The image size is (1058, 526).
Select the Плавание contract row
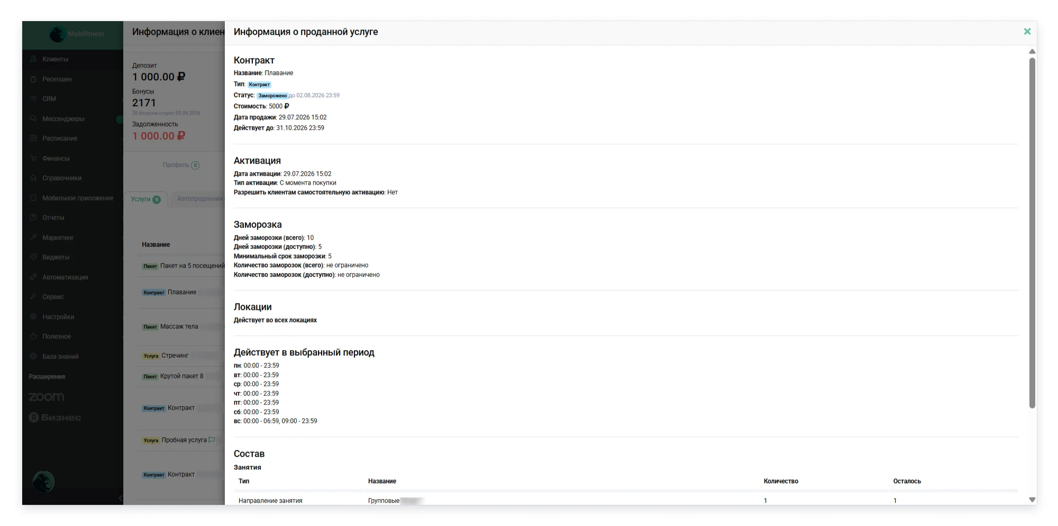click(183, 292)
